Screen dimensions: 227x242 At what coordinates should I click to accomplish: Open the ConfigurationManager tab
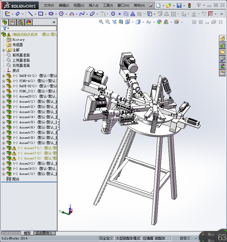pyautogui.click(x=21, y=22)
